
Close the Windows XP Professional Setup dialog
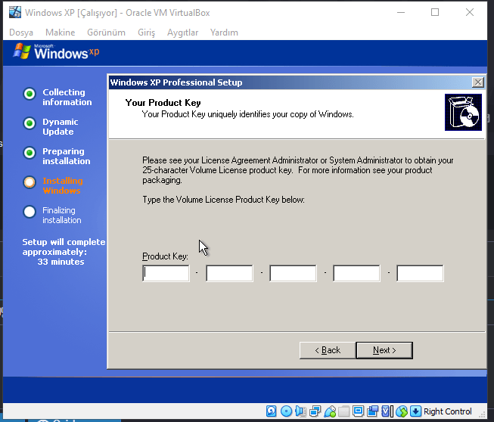point(478,82)
